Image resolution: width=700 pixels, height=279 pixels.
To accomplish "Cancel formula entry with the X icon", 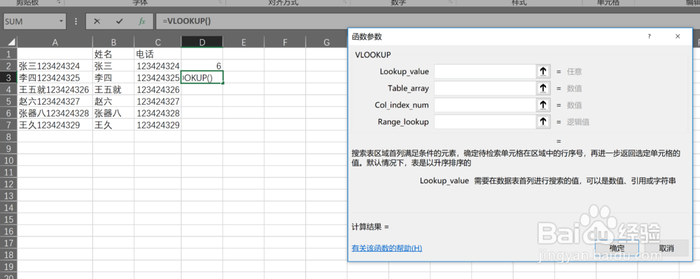I will (97, 22).
